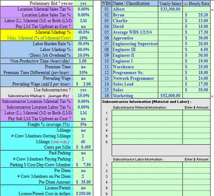The width and height of the screenshot is (214, 196).
Task: Click Subcontractor Location Labor Tax value
Action: click(83, 107)
